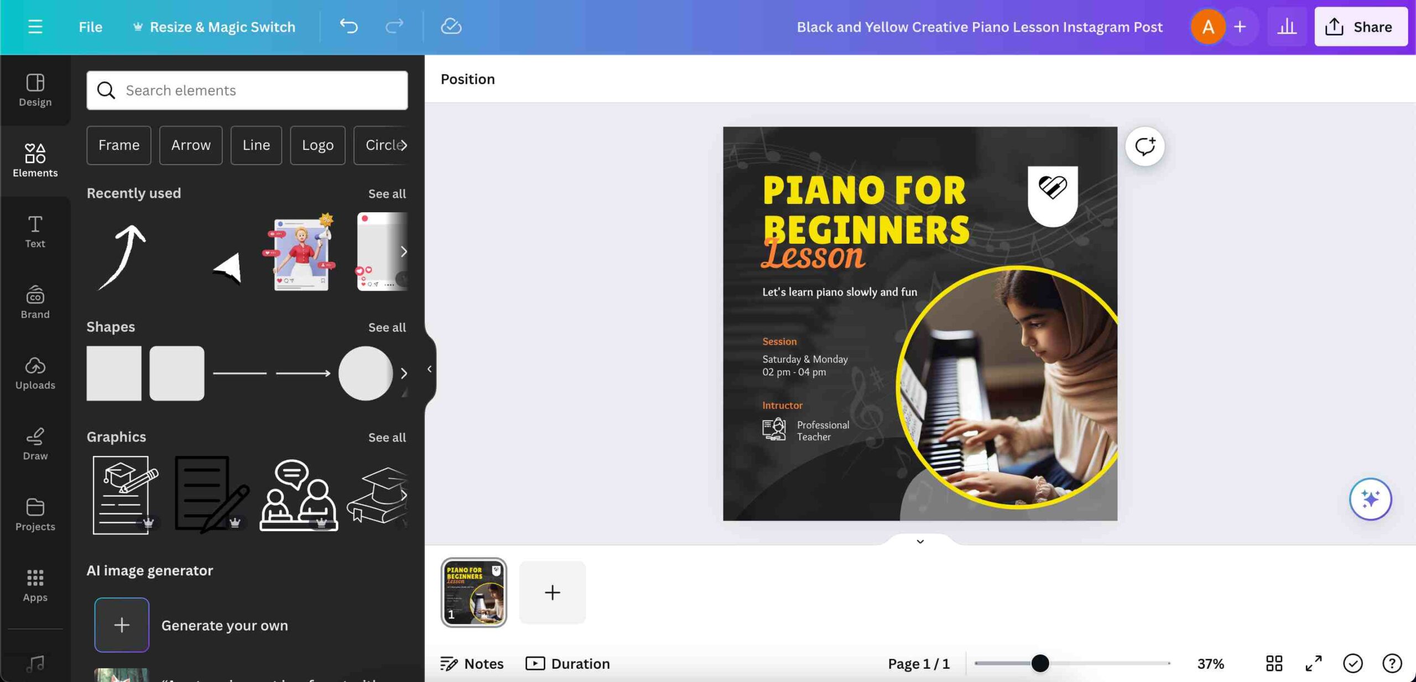
Task: Click Generate your own AI image button
Action: pyautogui.click(x=121, y=625)
